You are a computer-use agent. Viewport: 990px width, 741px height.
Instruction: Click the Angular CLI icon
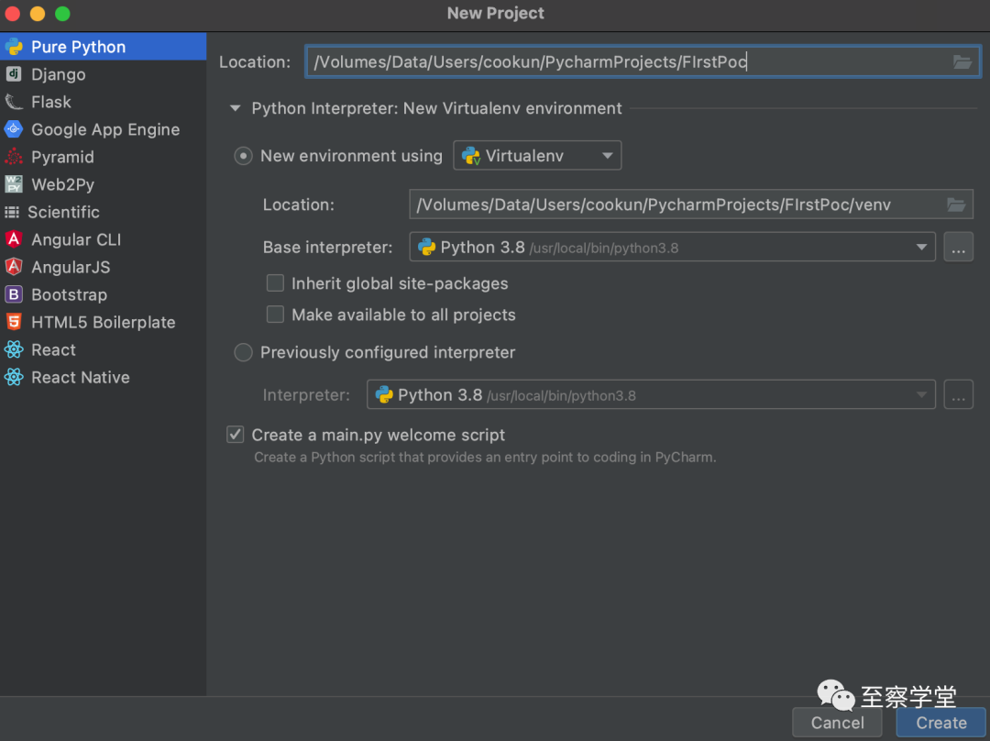[x=14, y=239]
